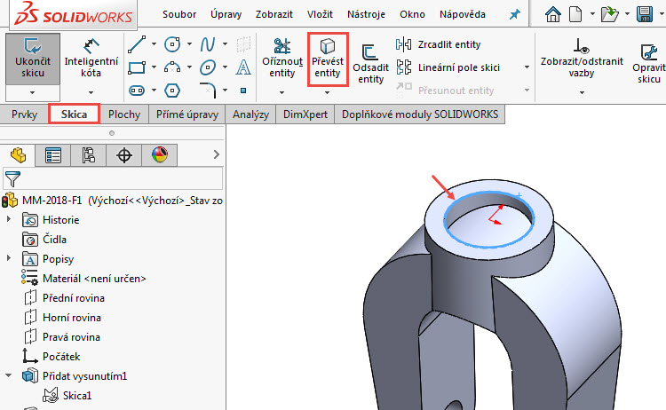Select Skica1 in the feature tree
This screenshot has width=666, height=410.
tap(77, 396)
